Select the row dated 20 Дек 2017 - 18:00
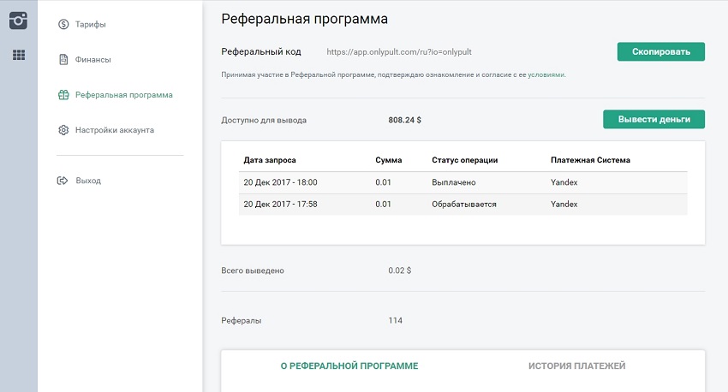Viewport: 728px width, 392px height. pyautogui.click(x=462, y=182)
